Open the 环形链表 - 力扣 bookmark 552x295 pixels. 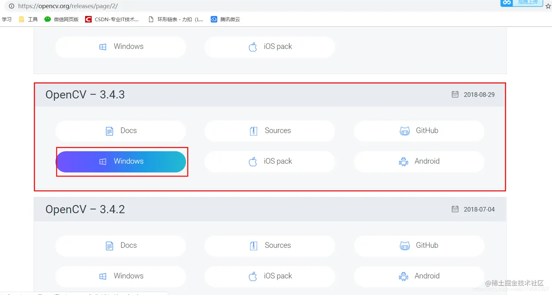pyautogui.click(x=176, y=19)
